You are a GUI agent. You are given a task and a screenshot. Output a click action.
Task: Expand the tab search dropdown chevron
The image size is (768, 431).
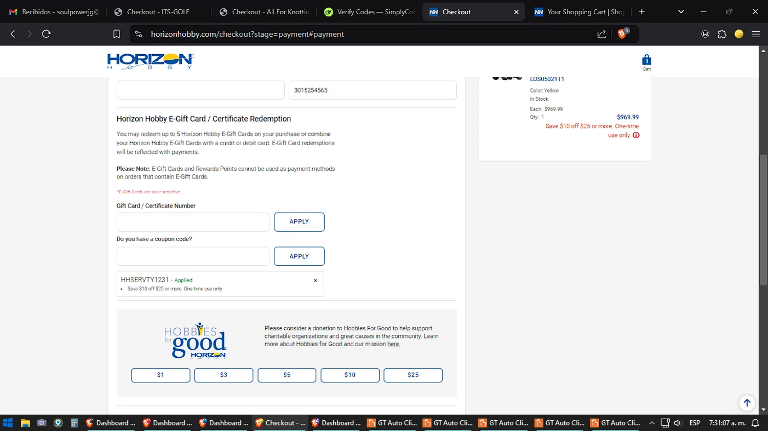click(681, 12)
